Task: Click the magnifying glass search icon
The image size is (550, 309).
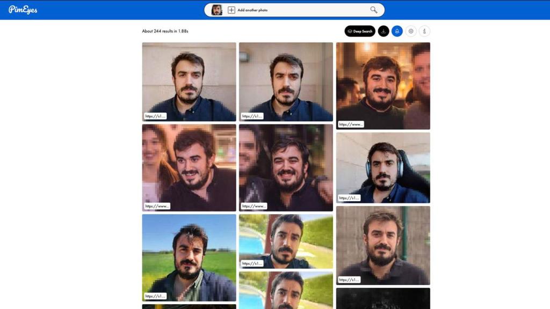Action: [374, 9]
